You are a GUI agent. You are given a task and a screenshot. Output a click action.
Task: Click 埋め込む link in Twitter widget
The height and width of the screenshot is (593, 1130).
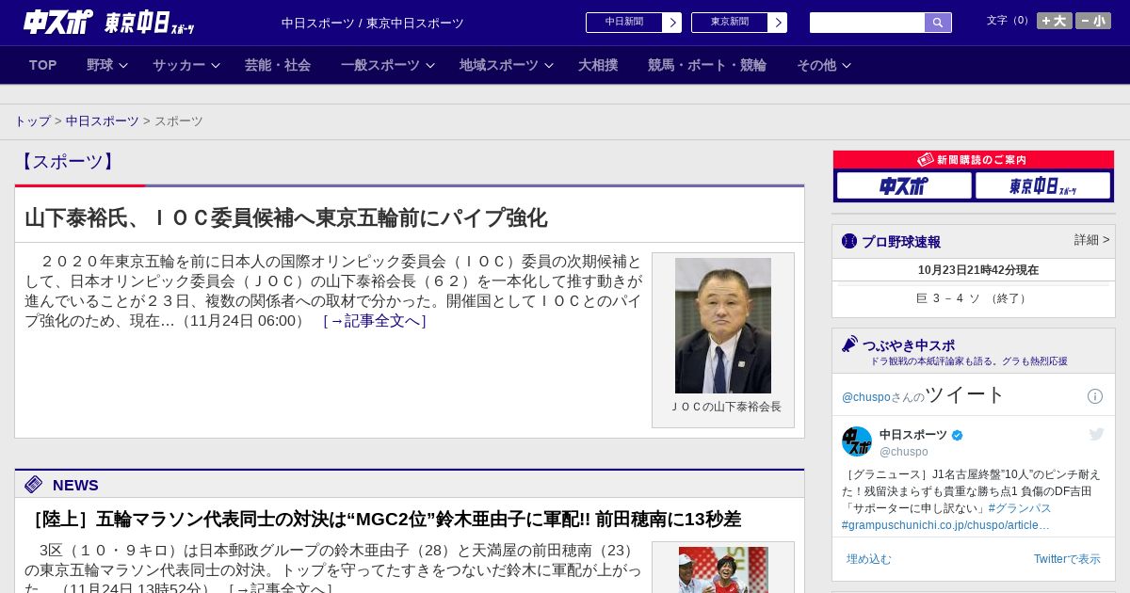[x=868, y=559]
